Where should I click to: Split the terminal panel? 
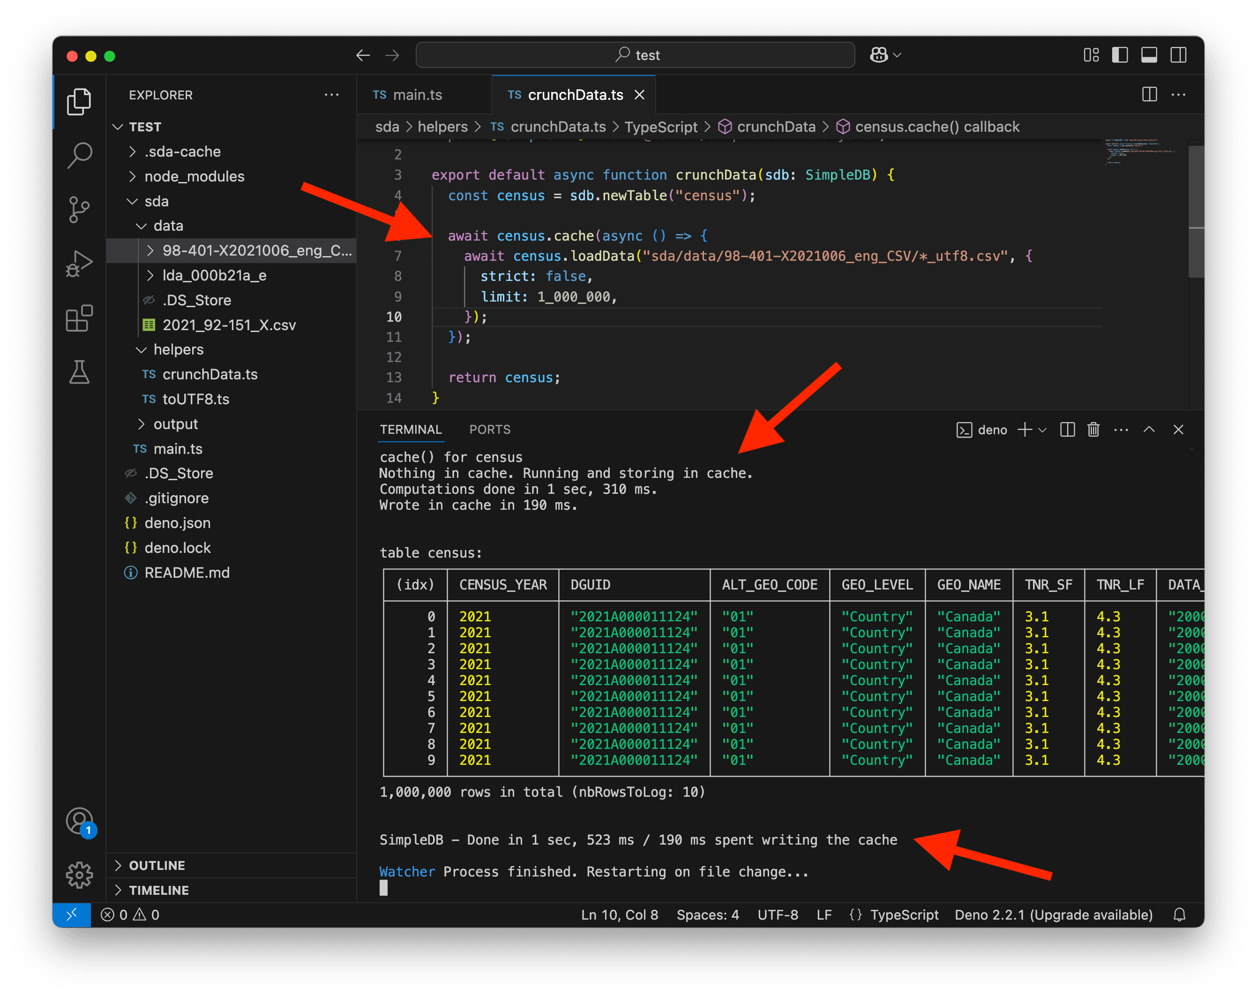point(1067,430)
